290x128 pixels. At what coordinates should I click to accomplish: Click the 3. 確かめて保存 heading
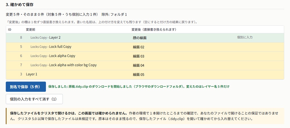tap(20, 5)
